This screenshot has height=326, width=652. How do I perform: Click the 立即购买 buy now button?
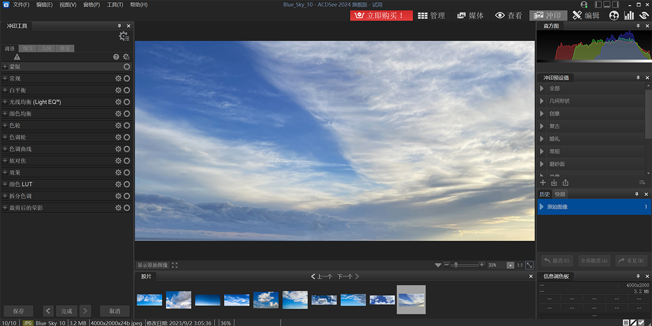(x=381, y=16)
